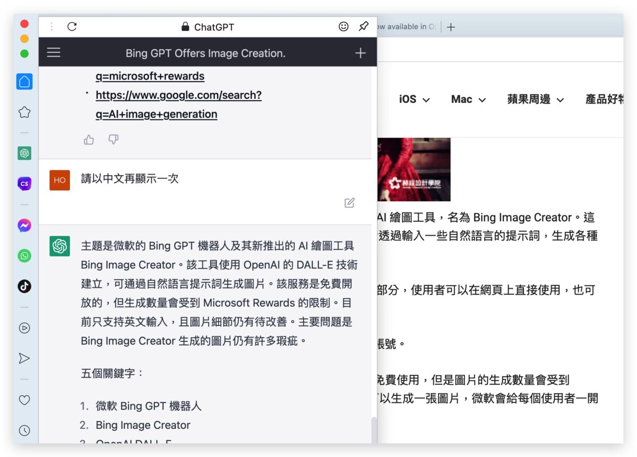Open the microsoft+rewards Google search link
The image size is (637, 457).
150,76
